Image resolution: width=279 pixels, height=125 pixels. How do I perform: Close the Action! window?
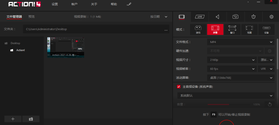[x=271, y=1]
